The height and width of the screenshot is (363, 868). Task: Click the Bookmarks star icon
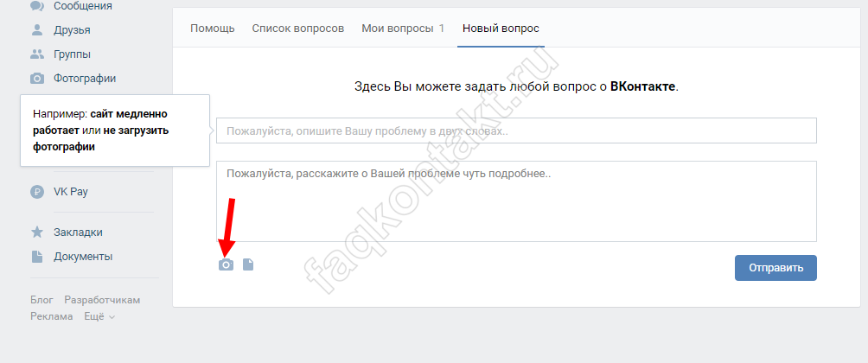pyautogui.click(x=37, y=232)
